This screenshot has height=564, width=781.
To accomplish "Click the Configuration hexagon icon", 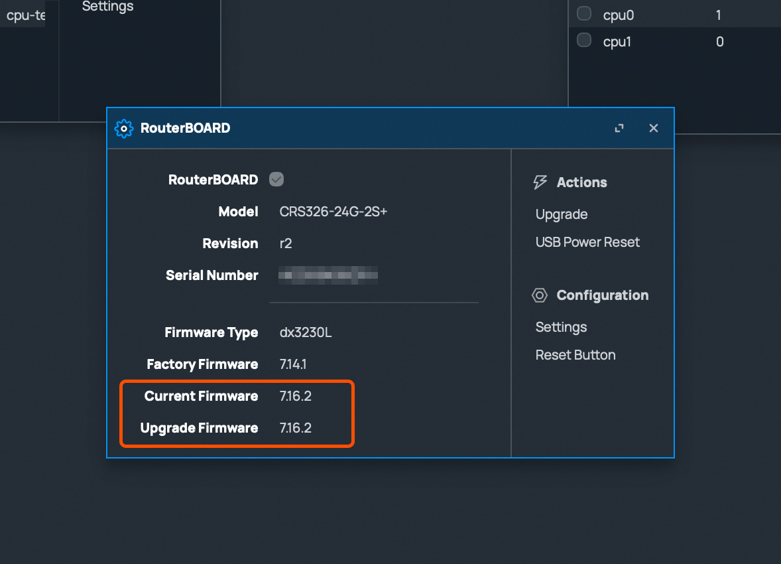I will tap(540, 295).
